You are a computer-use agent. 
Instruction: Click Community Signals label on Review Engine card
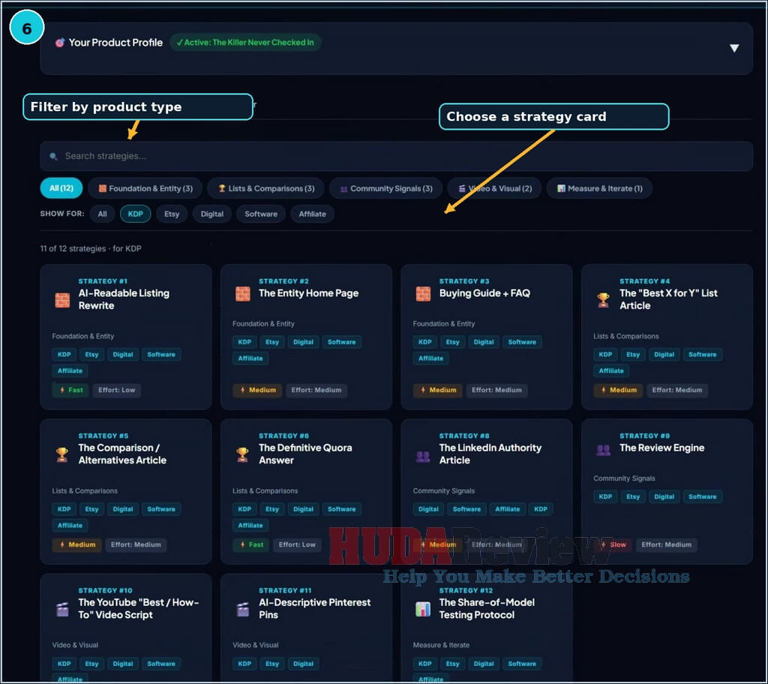[624, 478]
